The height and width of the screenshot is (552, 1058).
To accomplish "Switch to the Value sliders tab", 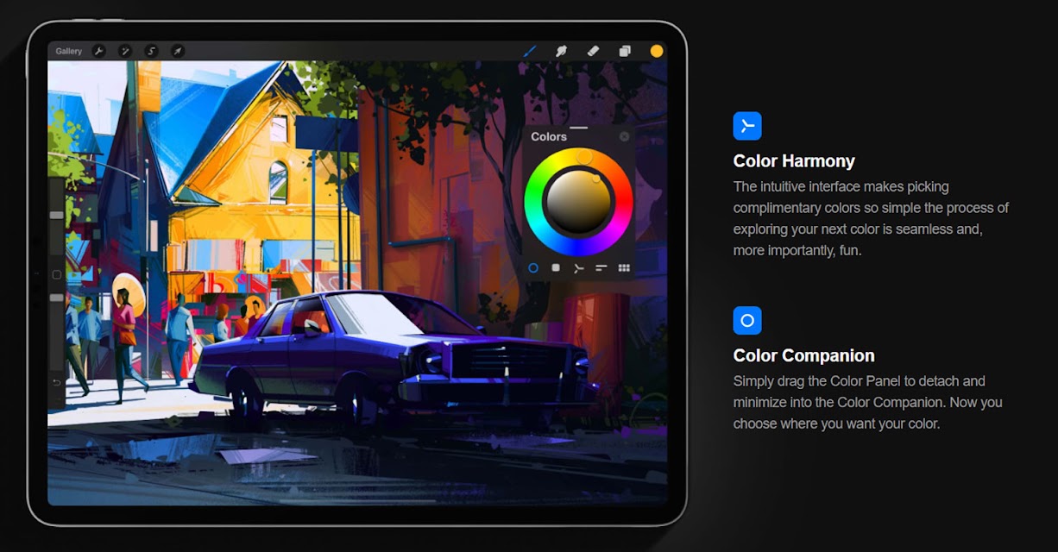I will pyautogui.click(x=601, y=268).
